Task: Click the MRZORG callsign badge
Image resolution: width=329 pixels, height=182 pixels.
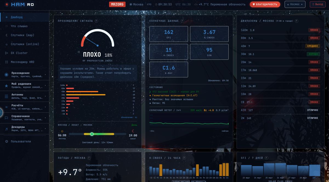Action: 117,4
